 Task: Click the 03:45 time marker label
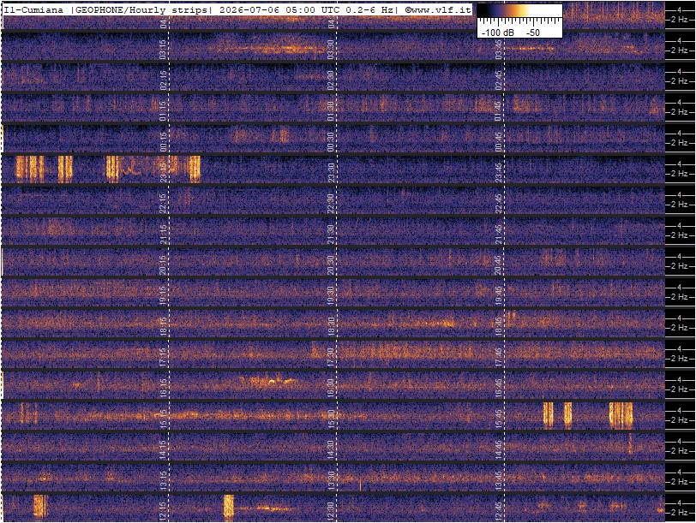click(499, 49)
